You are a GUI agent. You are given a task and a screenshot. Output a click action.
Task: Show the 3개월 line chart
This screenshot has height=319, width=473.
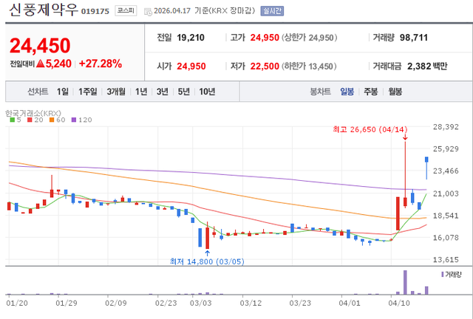pyautogui.click(x=116, y=92)
